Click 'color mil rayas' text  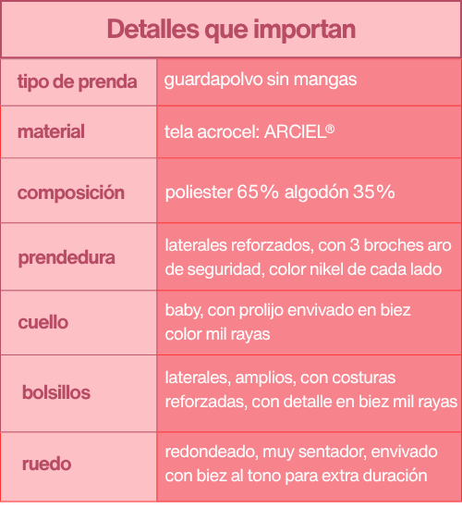(x=217, y=334)
